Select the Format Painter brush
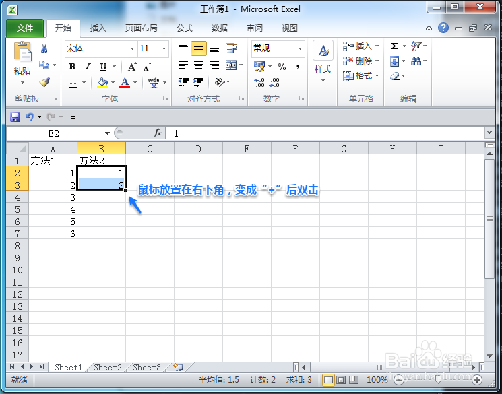The width and height of the screenshot is (502, 394). [x=44, y=82]
